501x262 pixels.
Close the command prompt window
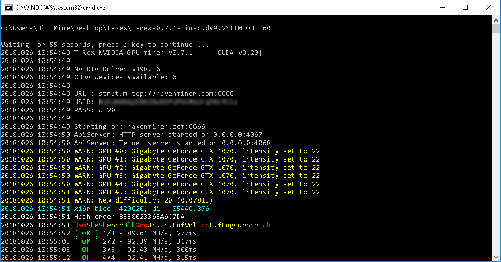488,8
